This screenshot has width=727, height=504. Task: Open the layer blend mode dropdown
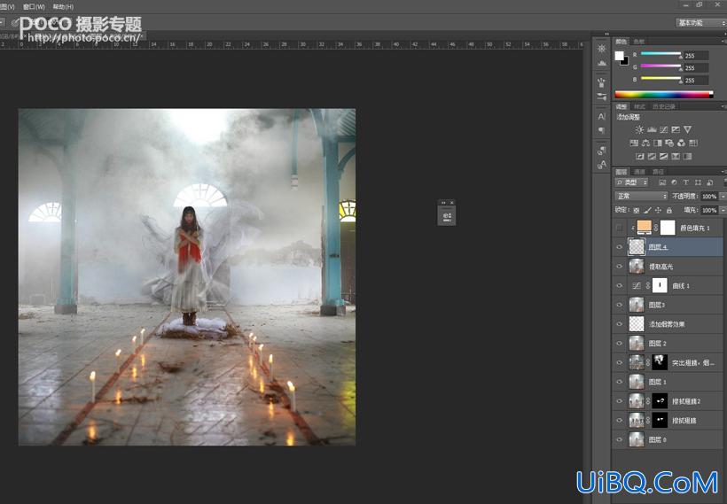coord(641,196)
